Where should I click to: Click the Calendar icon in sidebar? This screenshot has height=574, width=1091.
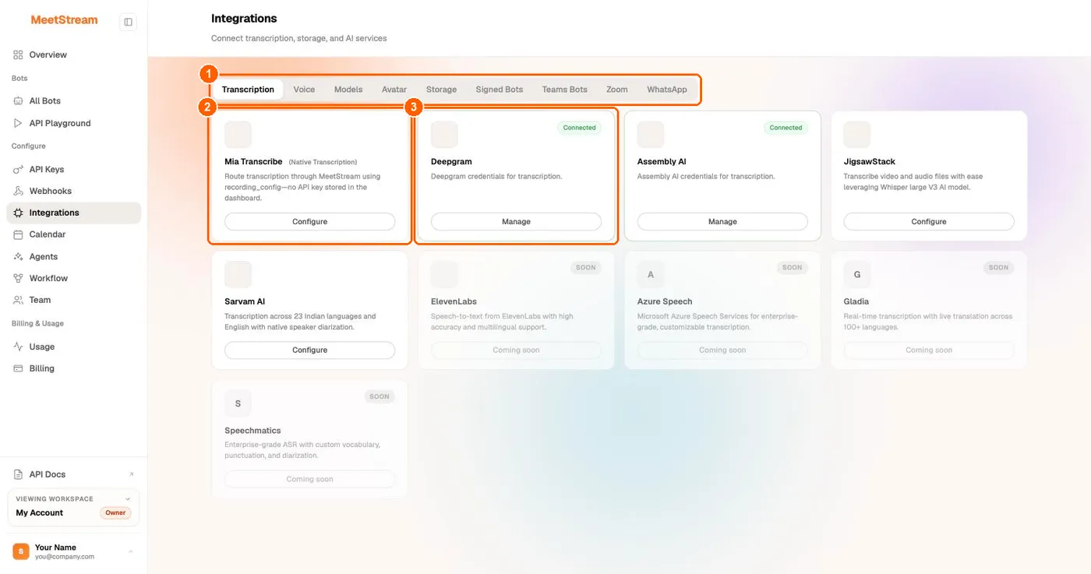pyautogui.click(x=18, y=234)
